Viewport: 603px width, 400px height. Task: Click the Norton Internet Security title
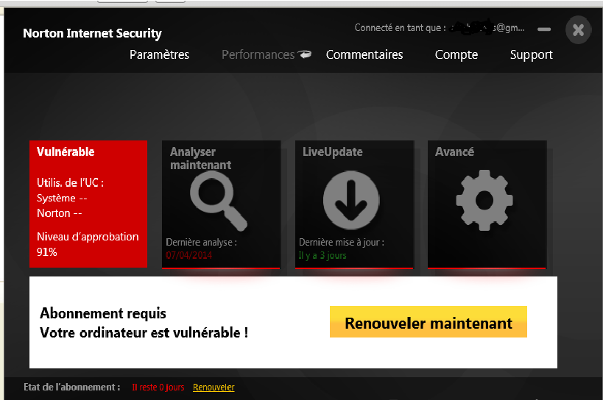click(92, 33)
